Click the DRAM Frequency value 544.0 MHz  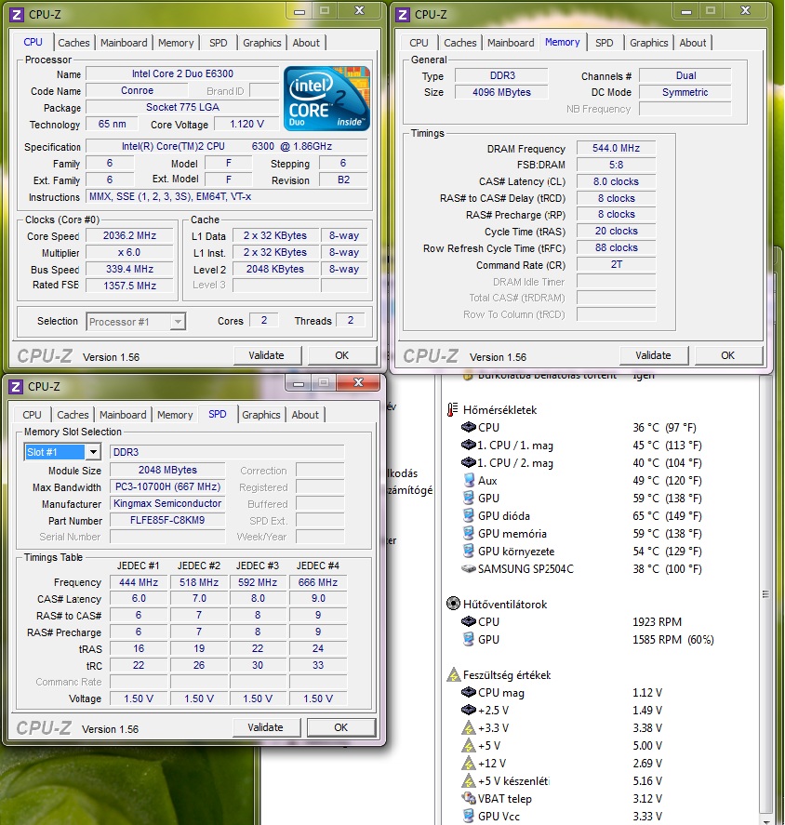pyautogui.click(x=616, y=149)
